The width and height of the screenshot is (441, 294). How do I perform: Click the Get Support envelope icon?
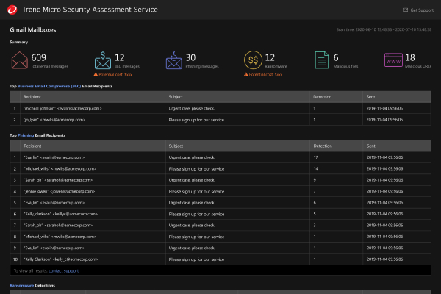405,10
